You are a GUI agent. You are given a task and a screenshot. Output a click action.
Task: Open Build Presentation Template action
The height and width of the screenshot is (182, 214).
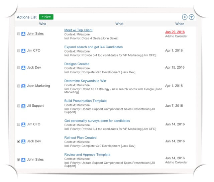[x=86, y=101]
